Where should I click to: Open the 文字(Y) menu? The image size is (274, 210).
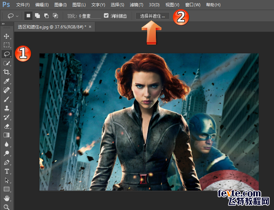click(x=98, y=5)
